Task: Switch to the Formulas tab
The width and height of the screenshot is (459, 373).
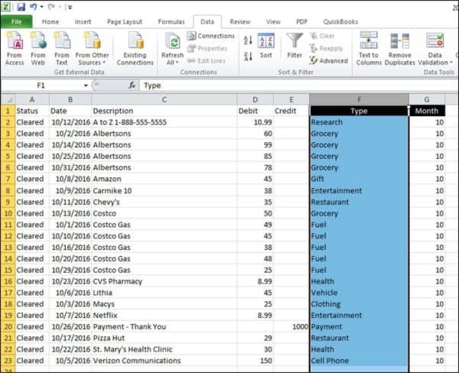Action: 171,21
